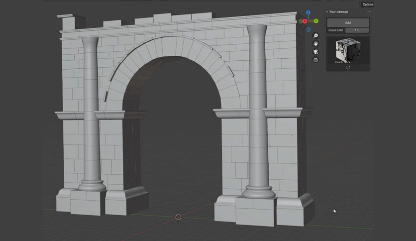Image resolution: width=416 pixels, height=241 pixels.
Task: Click the expand icon below Crack Thick preview
Action: (348, 68)
